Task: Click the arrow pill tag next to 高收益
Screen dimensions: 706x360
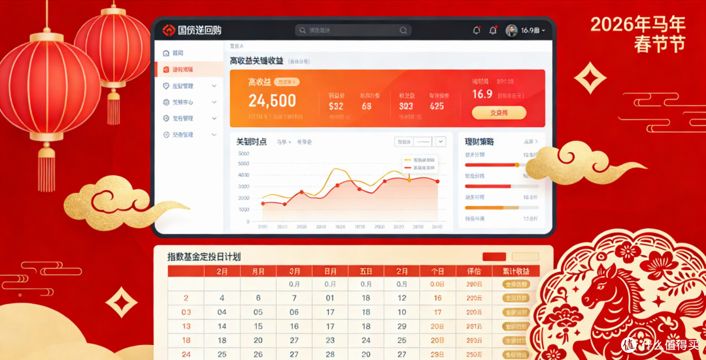Action: point(286,82)
